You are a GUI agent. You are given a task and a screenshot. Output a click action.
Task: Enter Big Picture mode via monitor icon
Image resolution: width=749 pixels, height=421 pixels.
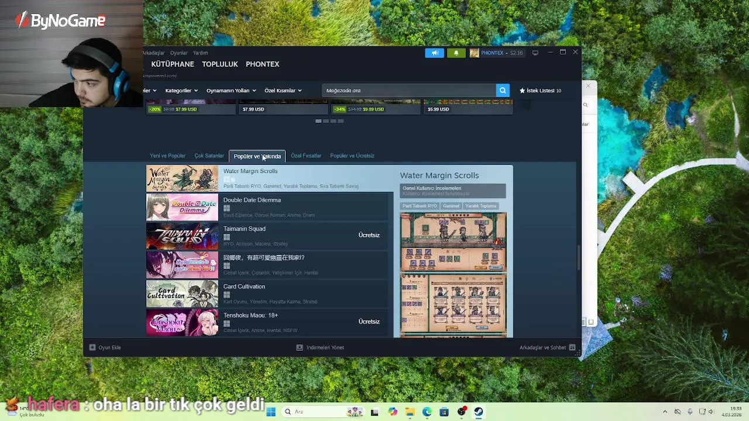pos(535,53)
